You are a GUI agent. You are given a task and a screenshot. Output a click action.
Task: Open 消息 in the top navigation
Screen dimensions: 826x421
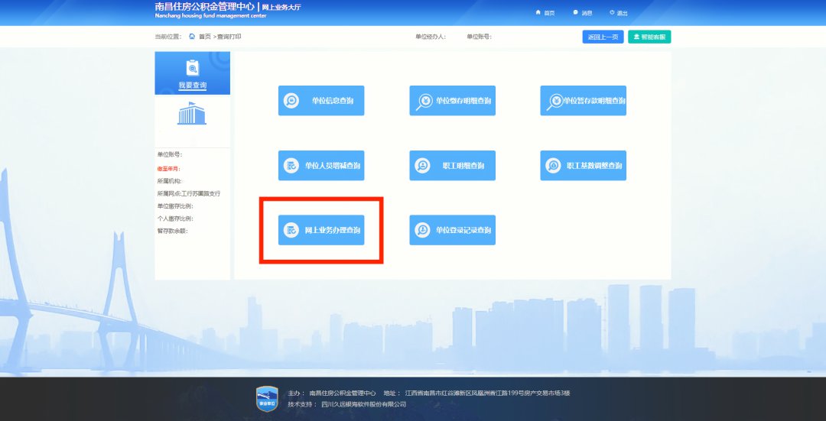(582, 13)
